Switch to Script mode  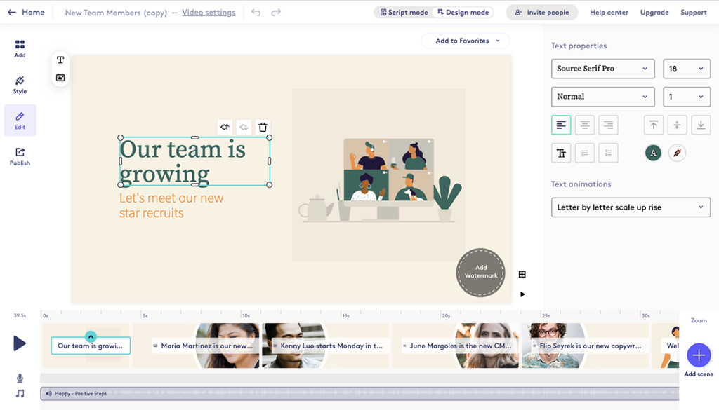pos(403,12)
